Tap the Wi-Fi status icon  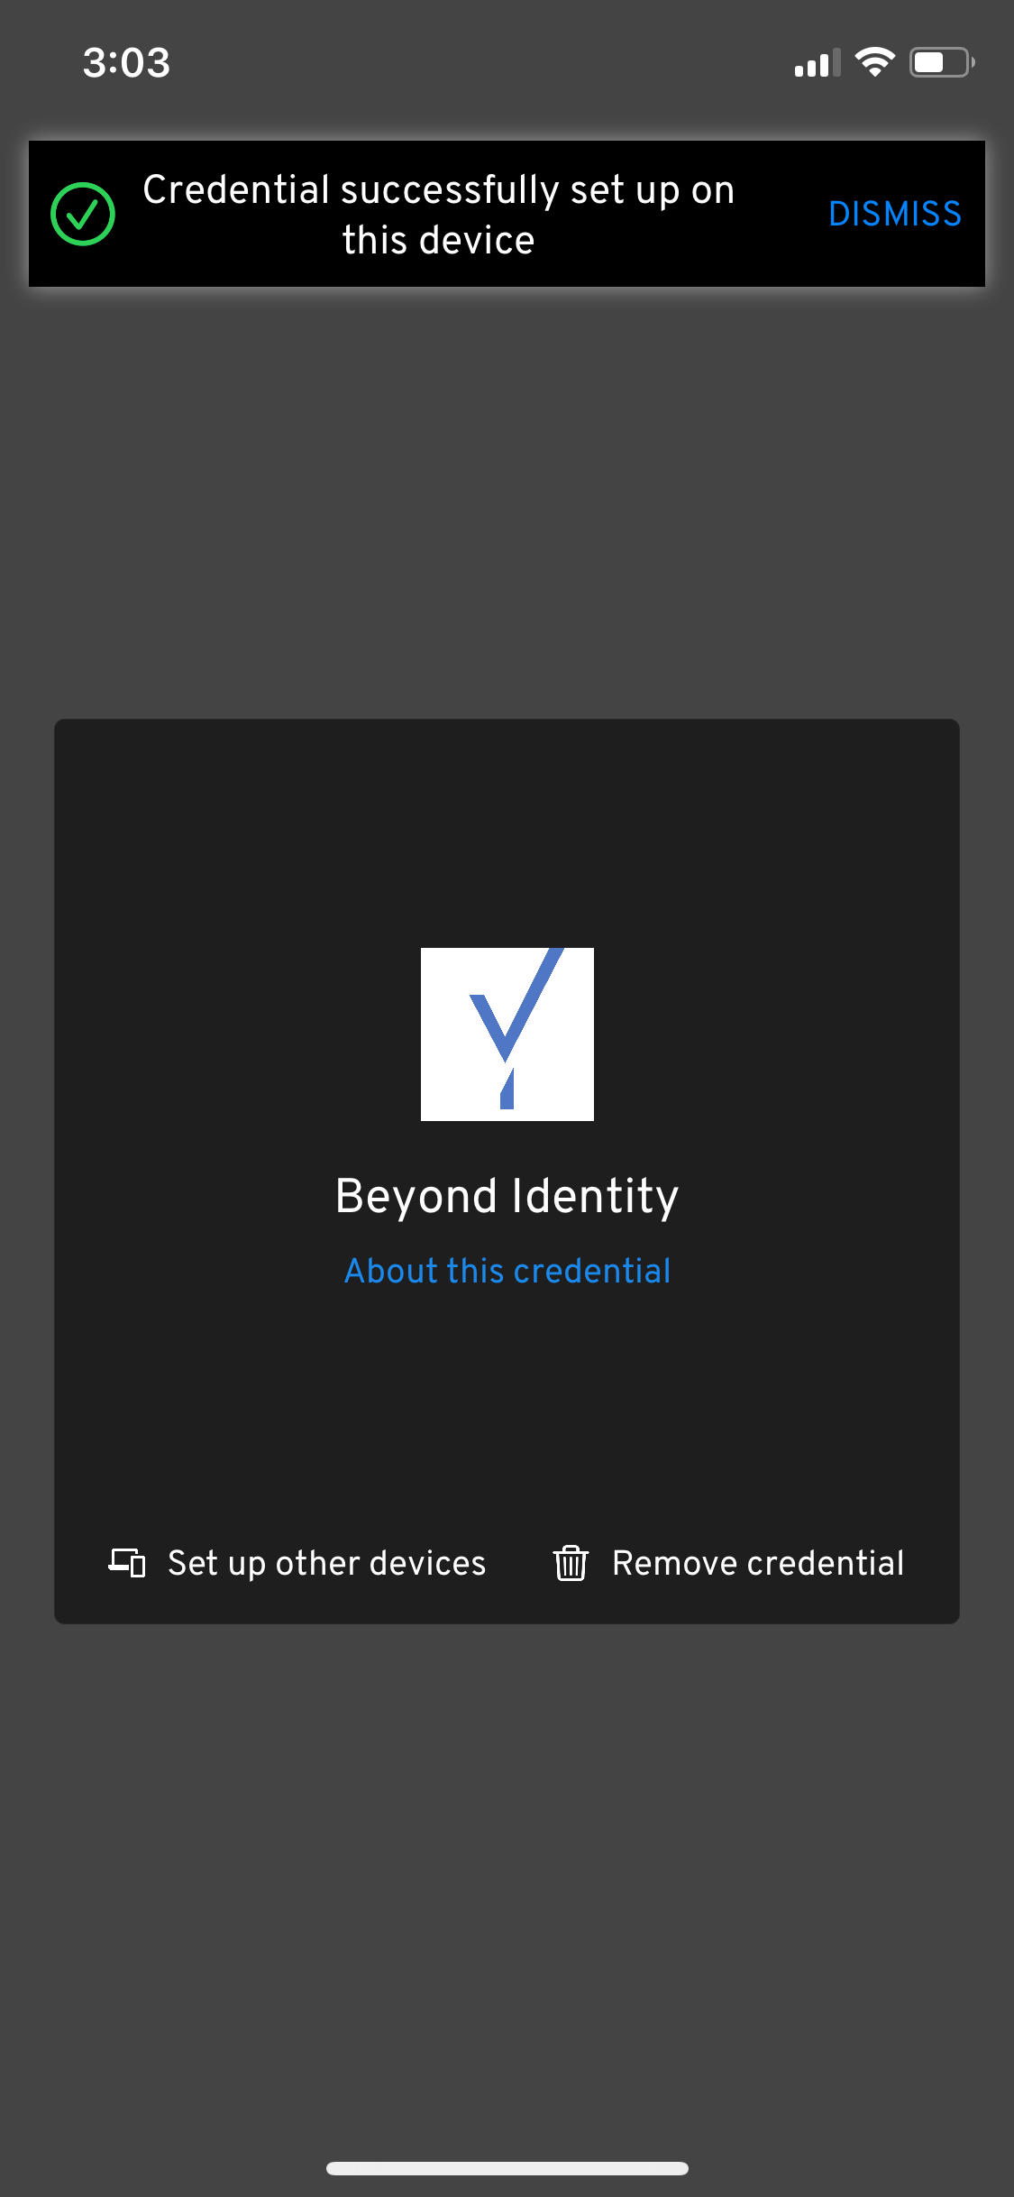click(x=873, y=62)
